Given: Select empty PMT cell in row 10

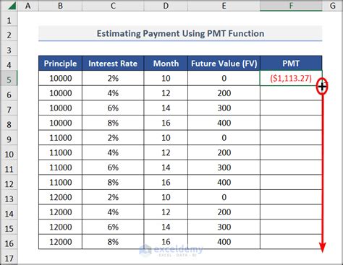Looking at the screenshot, I should click(x=291, y=152).
